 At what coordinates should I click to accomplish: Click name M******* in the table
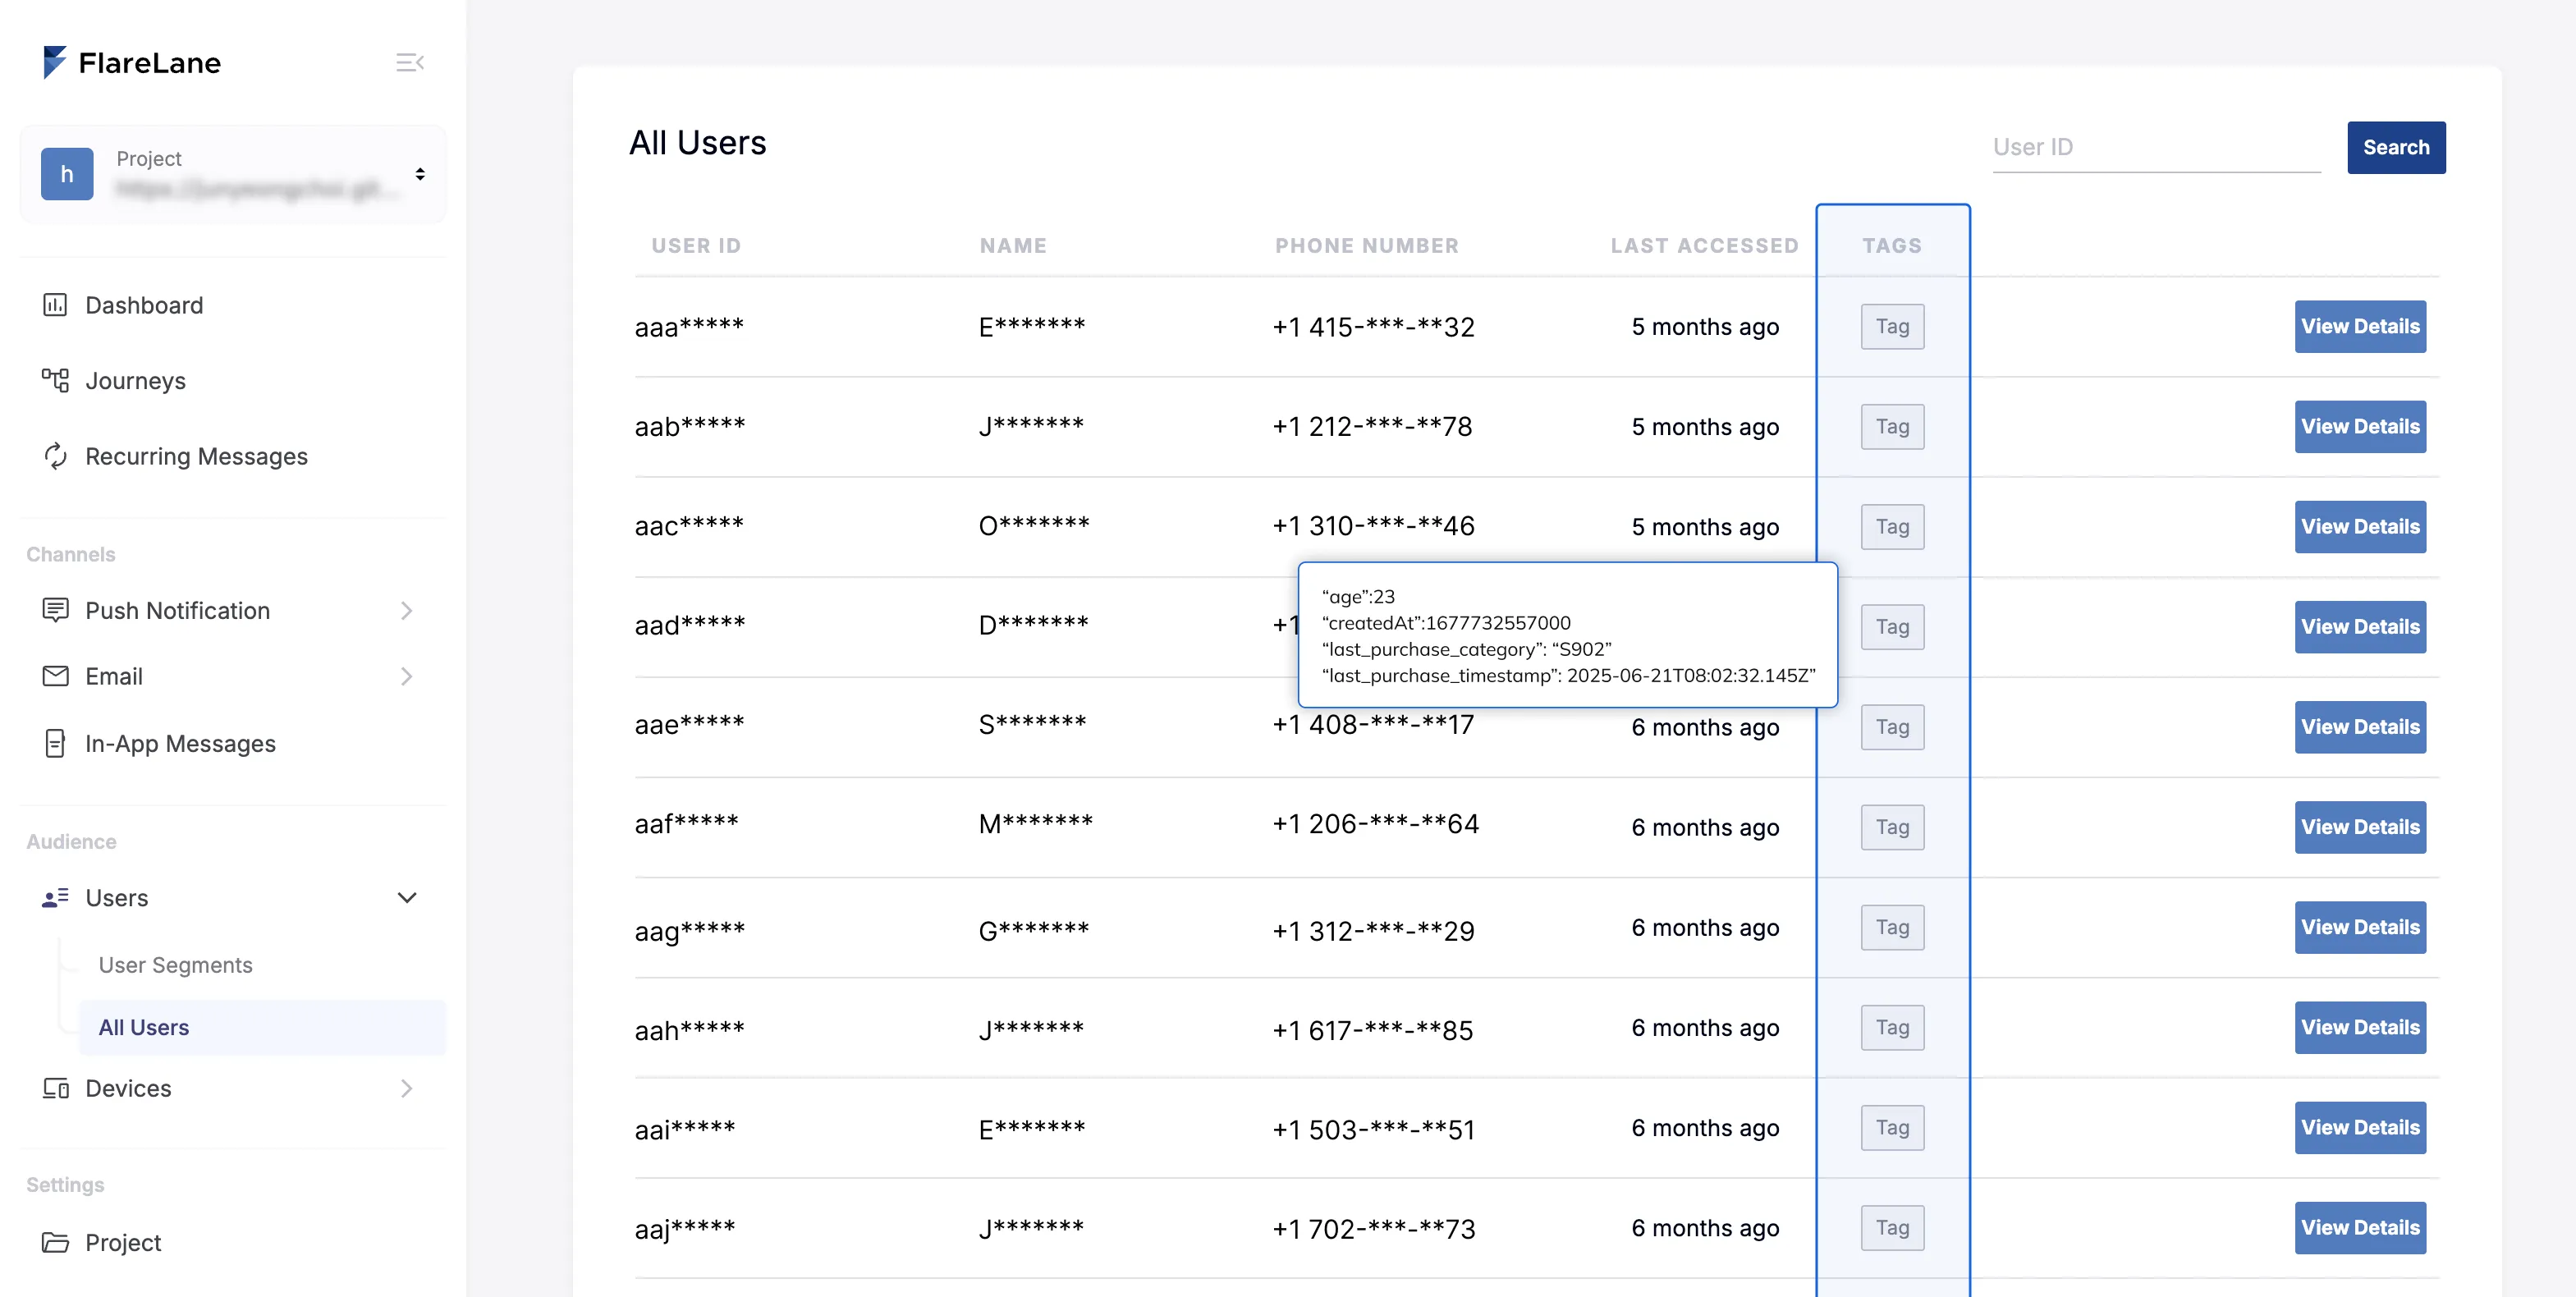[1035, 823]
